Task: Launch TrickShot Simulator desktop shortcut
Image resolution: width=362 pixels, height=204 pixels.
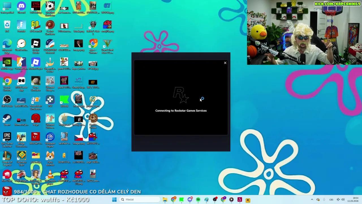Action: 50,9
